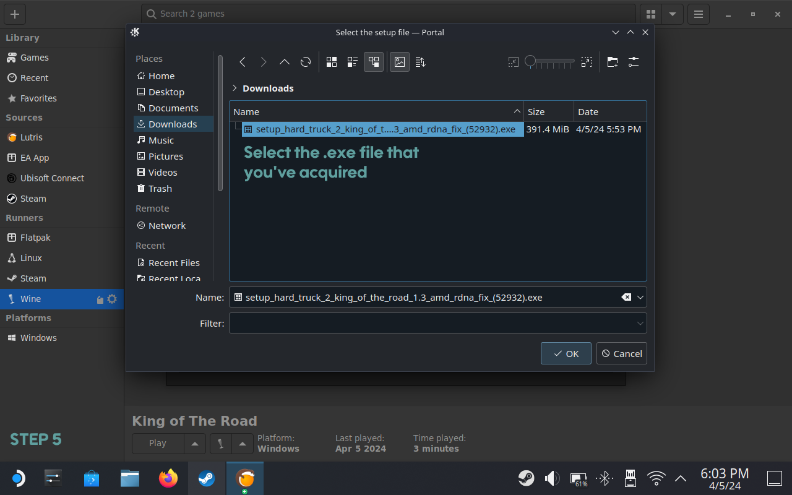Select the setup_hard_truck_2 exe file
792x495 pixels.
385,129
